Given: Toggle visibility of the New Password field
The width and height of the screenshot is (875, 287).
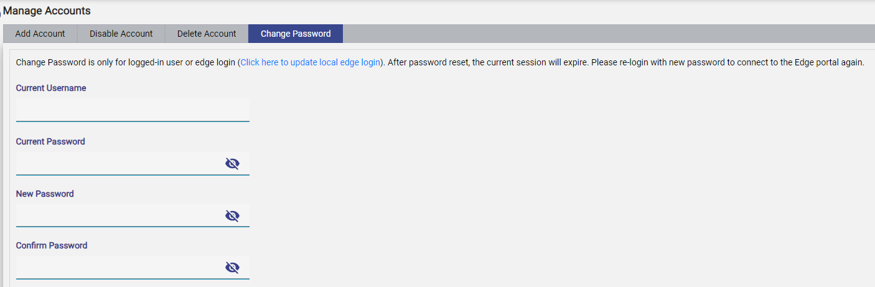Looking at the screenshot, I should [232, 216].
